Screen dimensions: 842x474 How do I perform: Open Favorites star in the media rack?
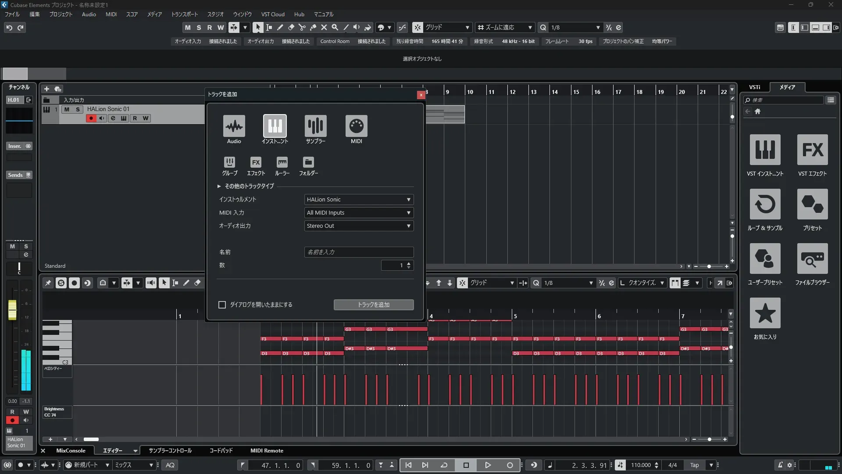(765, 313)
